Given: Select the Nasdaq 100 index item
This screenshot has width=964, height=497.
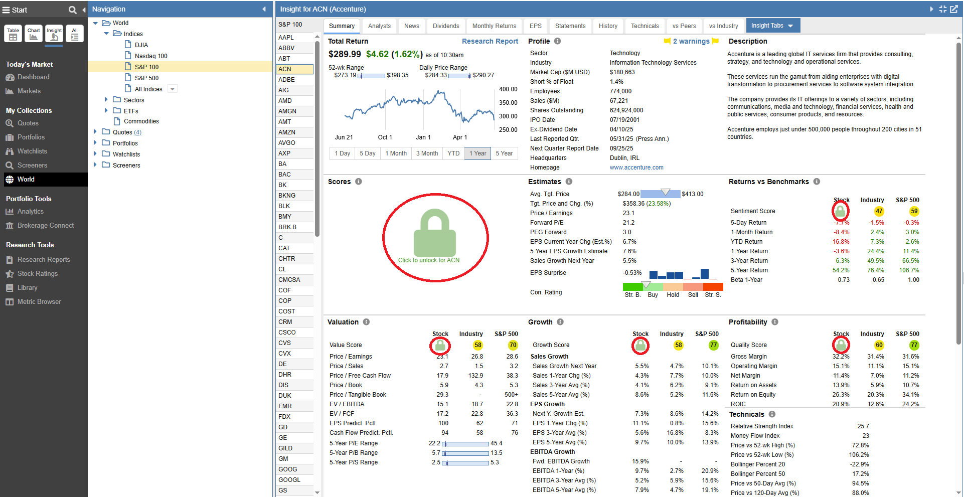Looking at the screenshot, I should click(151, 56).
